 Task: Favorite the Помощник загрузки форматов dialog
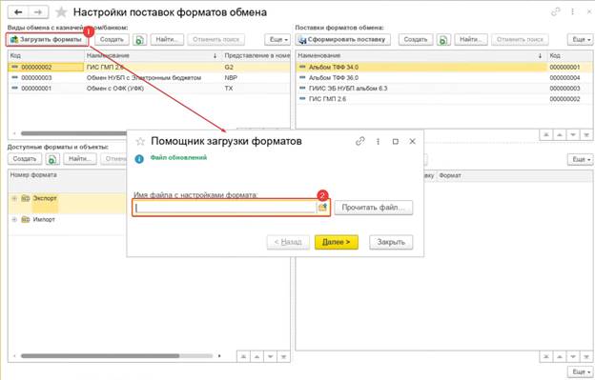click(140, 141)
